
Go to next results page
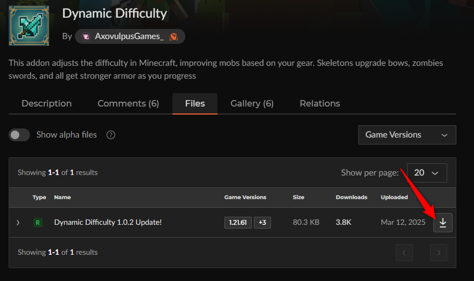point(439,252)
